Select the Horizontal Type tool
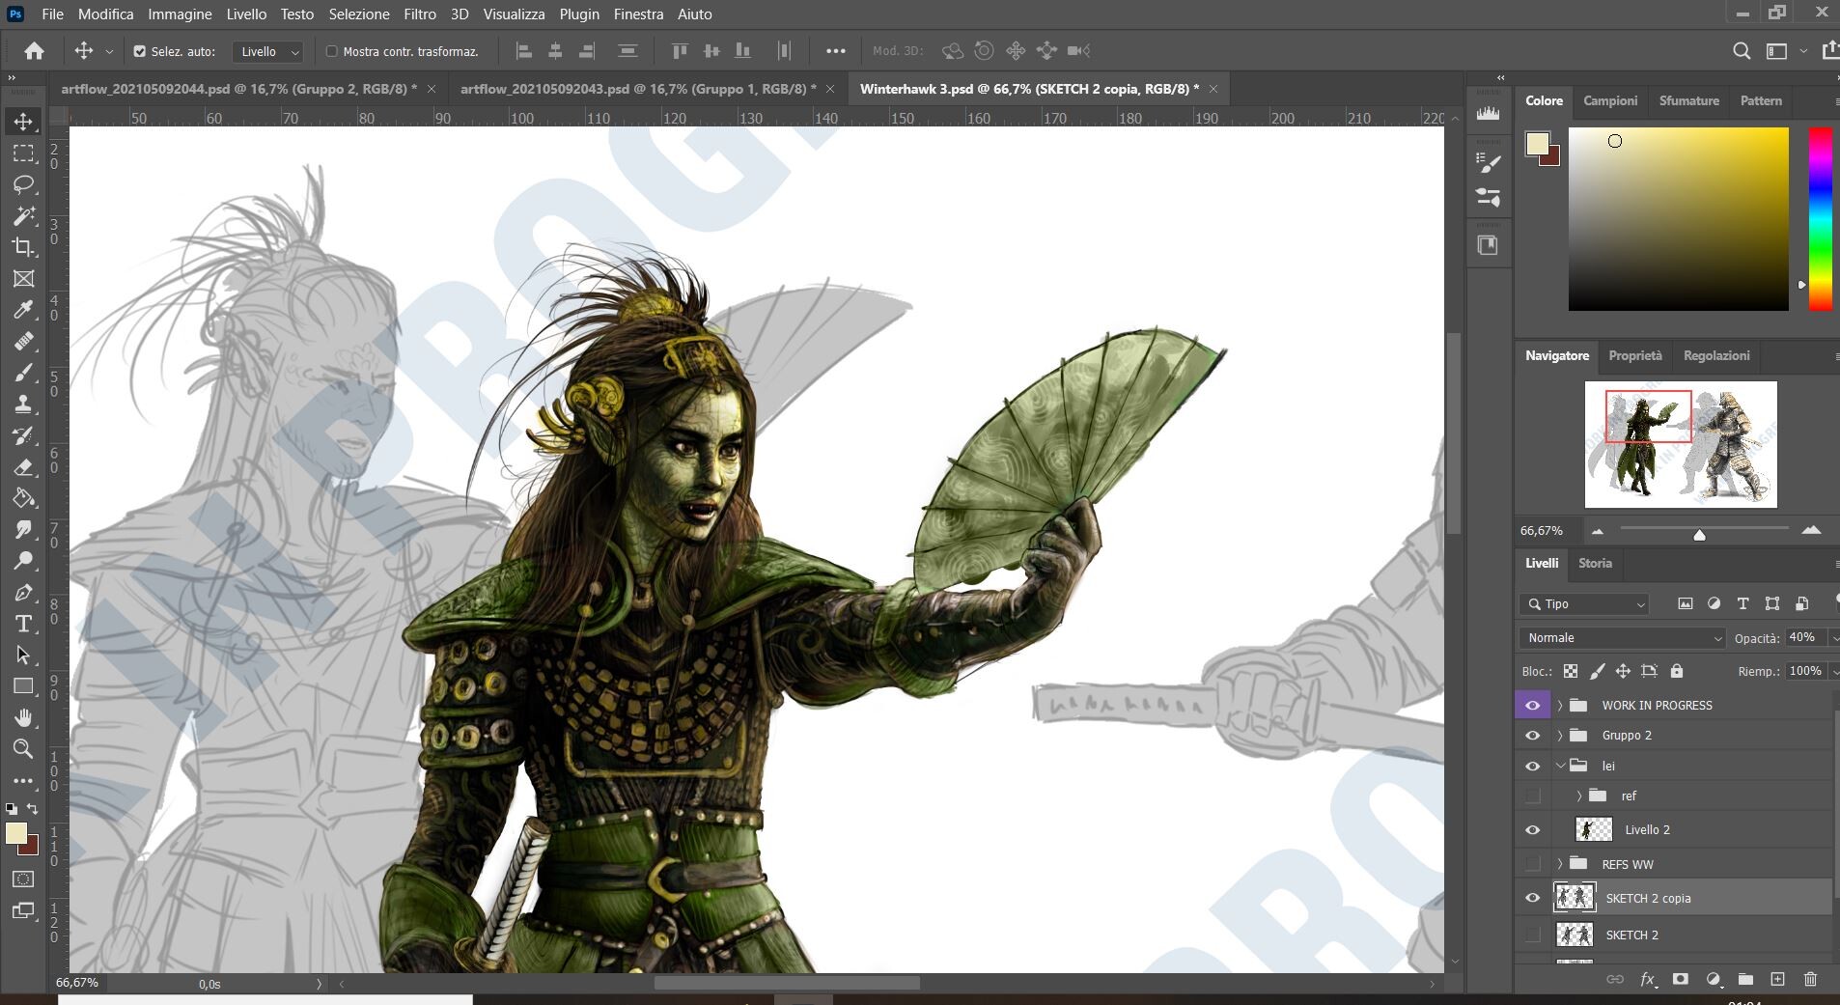Screen dimensions: 1840x1005 tap(24, 623)
